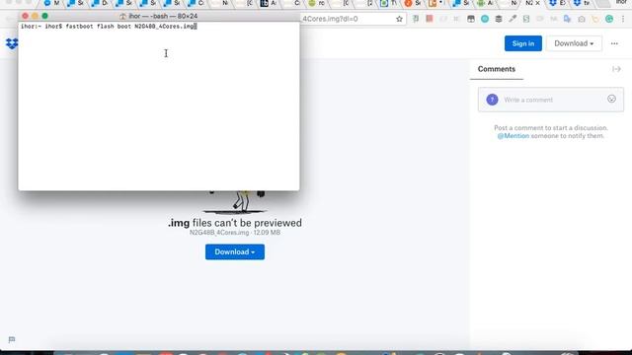Click the eyedropper extension icon
The height and width of the screenshot is (355, 632).
click(x=513, y=19)
